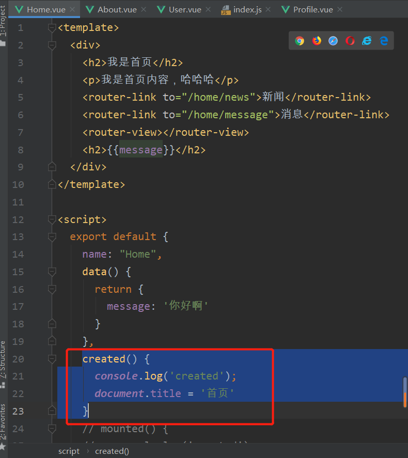Collapse fold marker at closing div line 9

click(52, 167)
